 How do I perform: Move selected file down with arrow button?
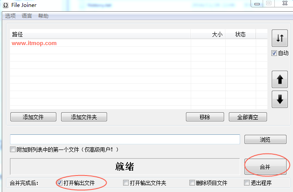pyautogui.click(x=280, y=99)
